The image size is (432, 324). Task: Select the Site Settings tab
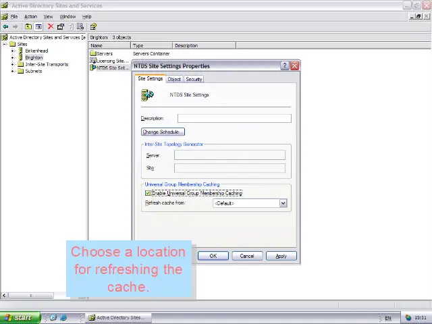tap(150, 78)
